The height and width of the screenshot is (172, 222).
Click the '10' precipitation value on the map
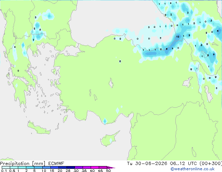[x=178, y=37]
